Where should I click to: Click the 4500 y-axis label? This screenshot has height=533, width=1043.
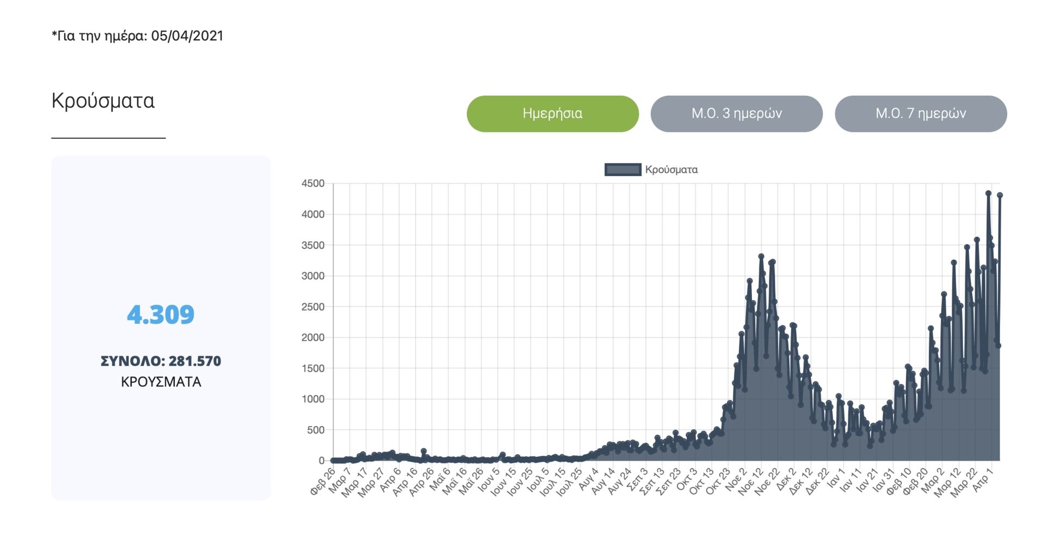click(313, 184)
